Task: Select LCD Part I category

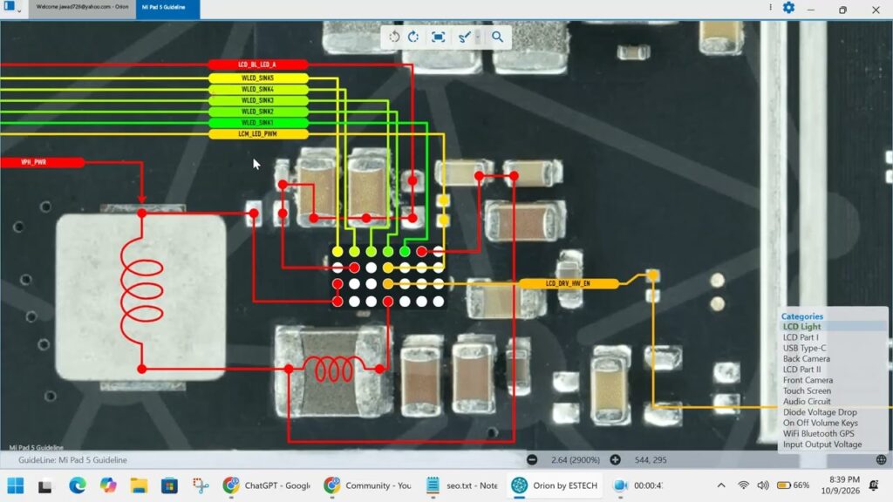Action: click(801, 337)
